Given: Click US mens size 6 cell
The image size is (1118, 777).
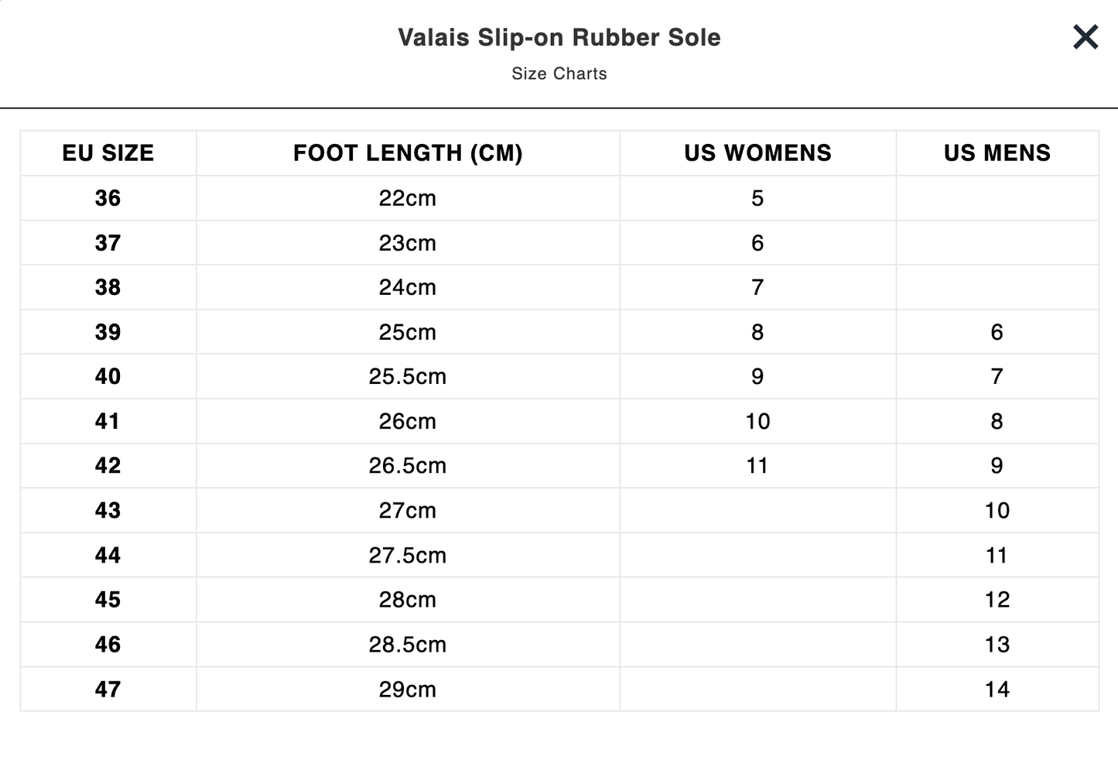Looking at the screenshot, I should click(x=997, y=332).
